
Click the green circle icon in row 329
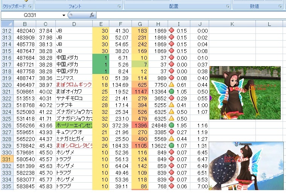pyautogui.click(x=171, y=145)
